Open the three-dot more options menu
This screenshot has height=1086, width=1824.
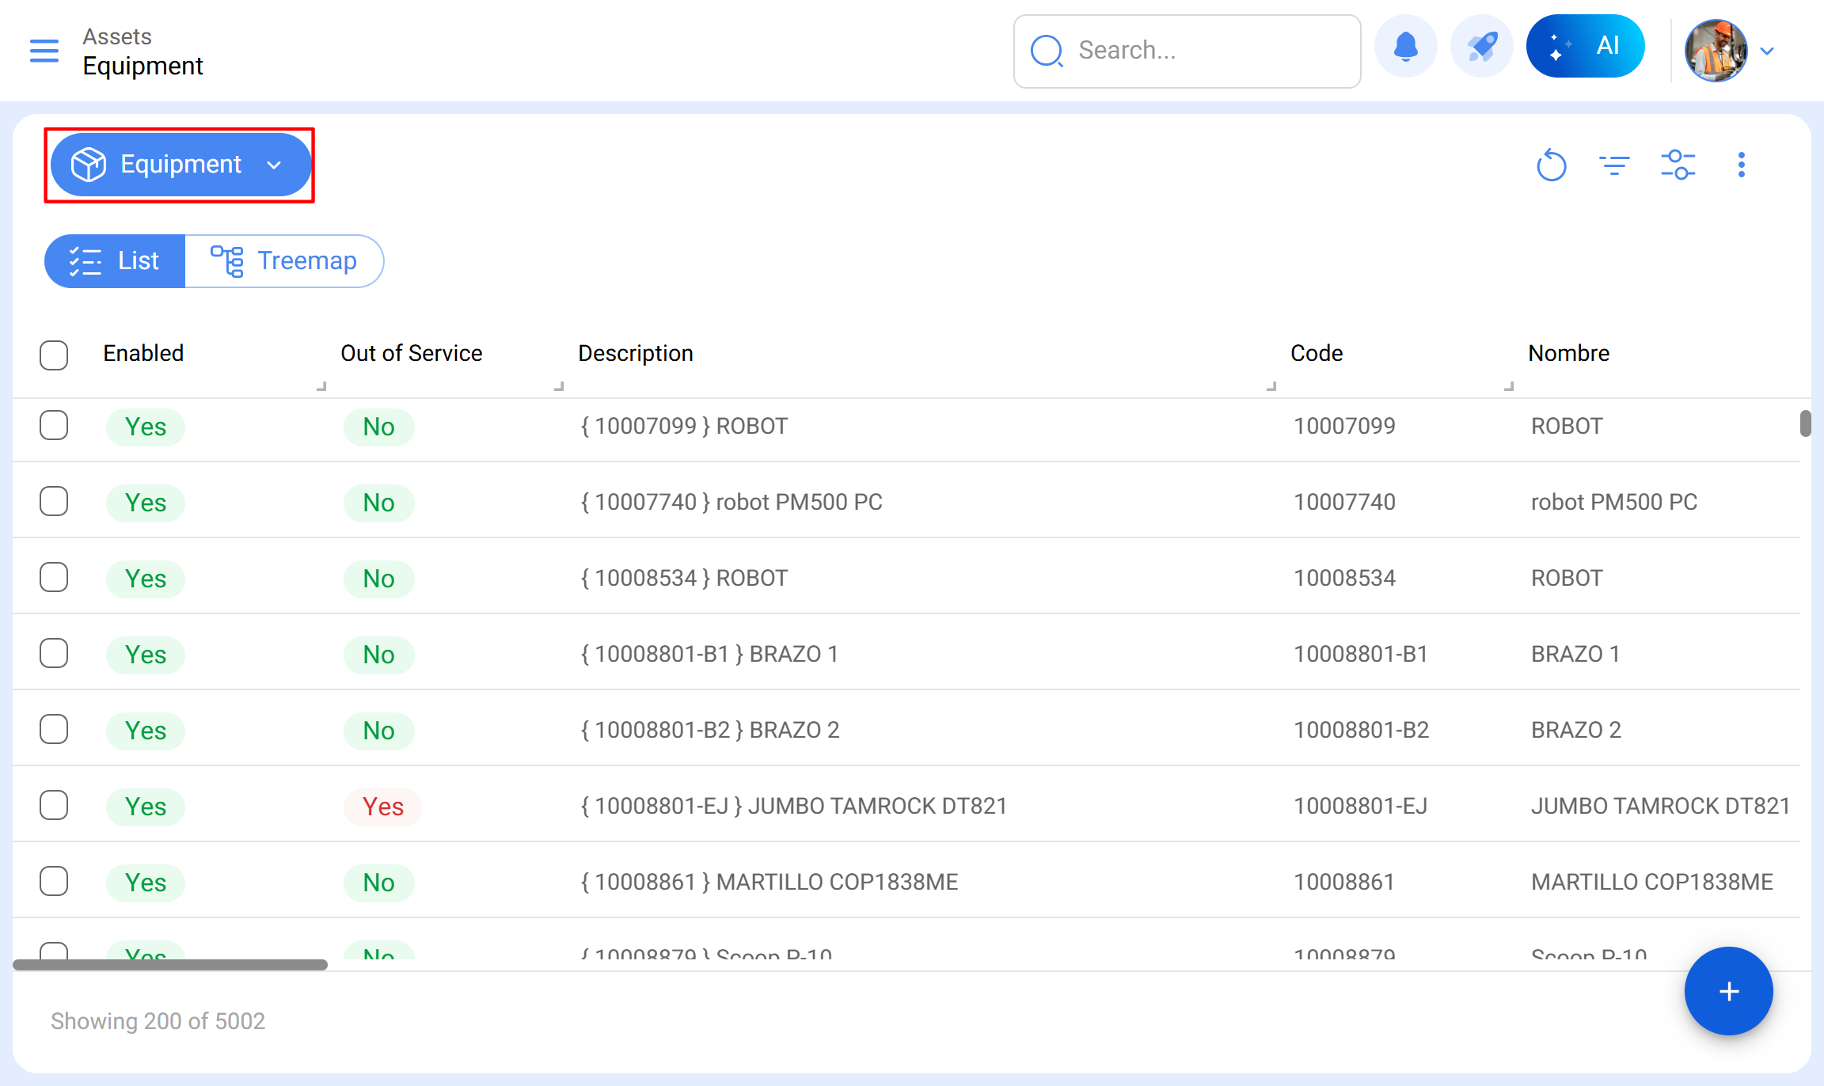point(1741,165)
